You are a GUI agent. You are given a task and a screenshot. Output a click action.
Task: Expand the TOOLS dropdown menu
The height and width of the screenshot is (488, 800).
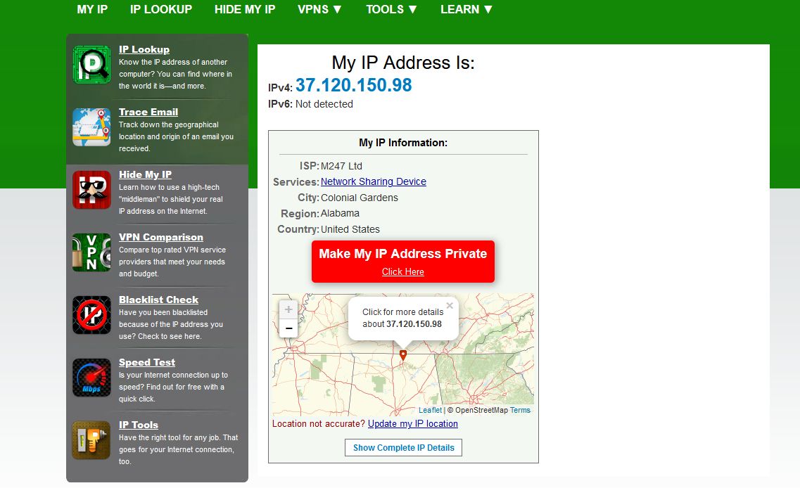pyautogui.click(x=392, y=9)
